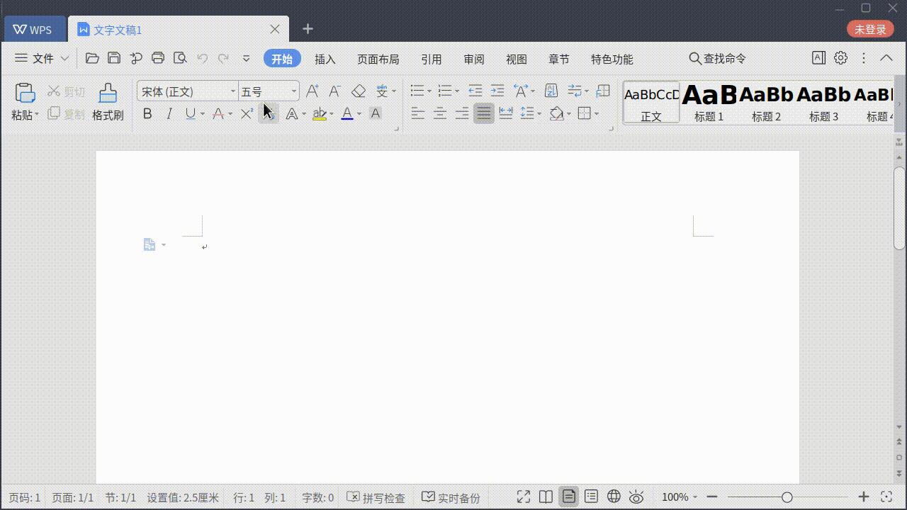Expand the font size 五号 dropdown

[293, 91]
